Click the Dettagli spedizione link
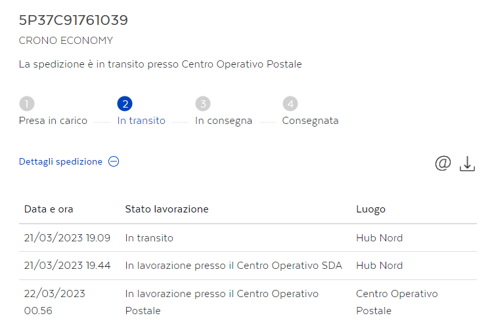490x324 pixels. point(60,161)
